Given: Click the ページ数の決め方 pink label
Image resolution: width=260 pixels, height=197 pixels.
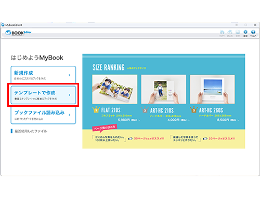Looking at the screenshot, I should (105, 128).
